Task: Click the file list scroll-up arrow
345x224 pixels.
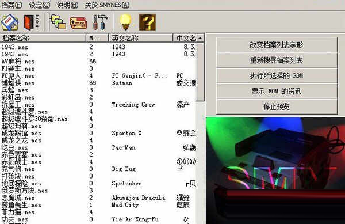Action: 200,39
